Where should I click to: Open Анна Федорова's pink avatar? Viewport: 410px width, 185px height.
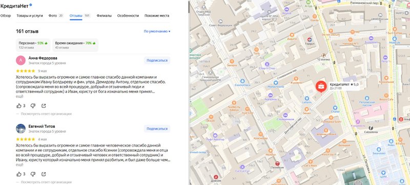[20, 60]
